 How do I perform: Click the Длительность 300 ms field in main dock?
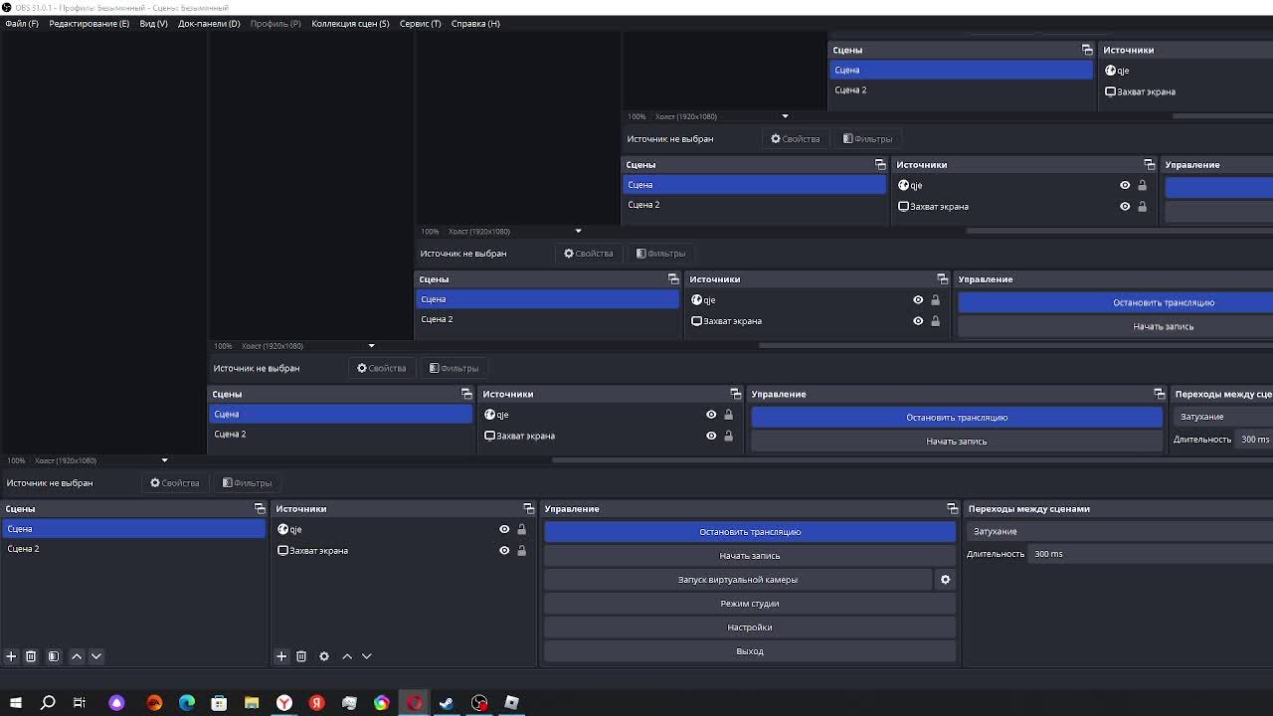click(1152, 554)
